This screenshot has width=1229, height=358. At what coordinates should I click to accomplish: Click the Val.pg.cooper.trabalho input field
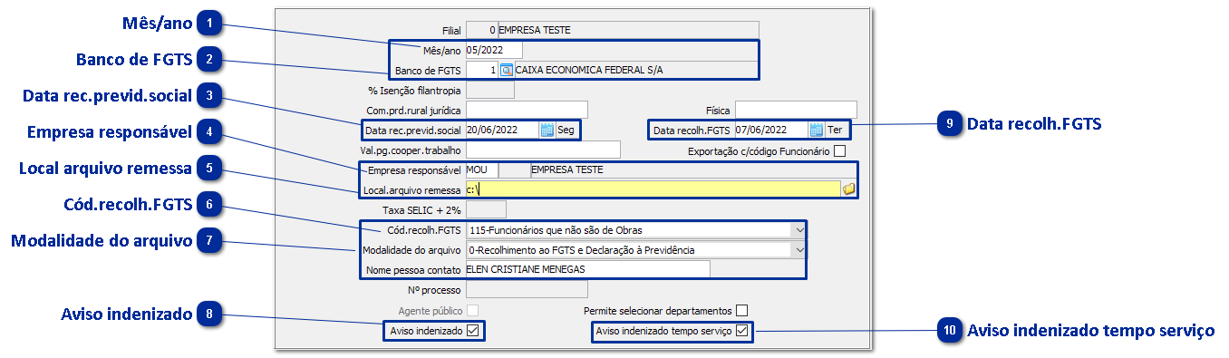coord(543,150)
